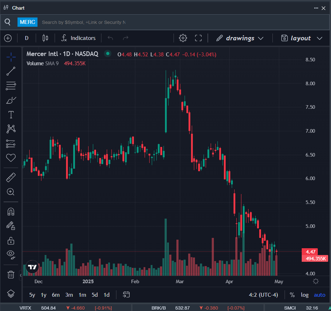Screen dimensions: 331x311
Task: Select the 1m time range
Action: click(x=82, y=295)
